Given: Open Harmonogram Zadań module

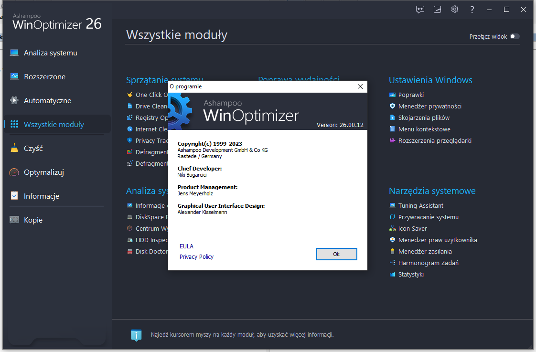Looking at the screenshot, I should click(x=429, y=263).
